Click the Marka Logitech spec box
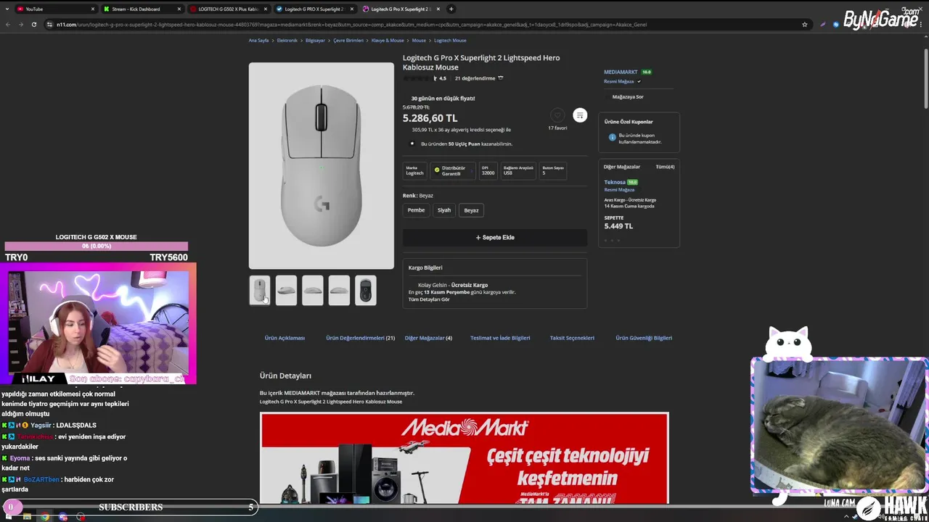Viewport: 929px width, 522px height. click(x=414, y=170)
